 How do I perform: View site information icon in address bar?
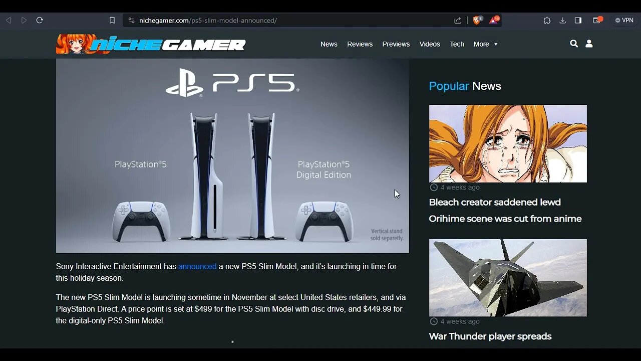tap(131, 21)
